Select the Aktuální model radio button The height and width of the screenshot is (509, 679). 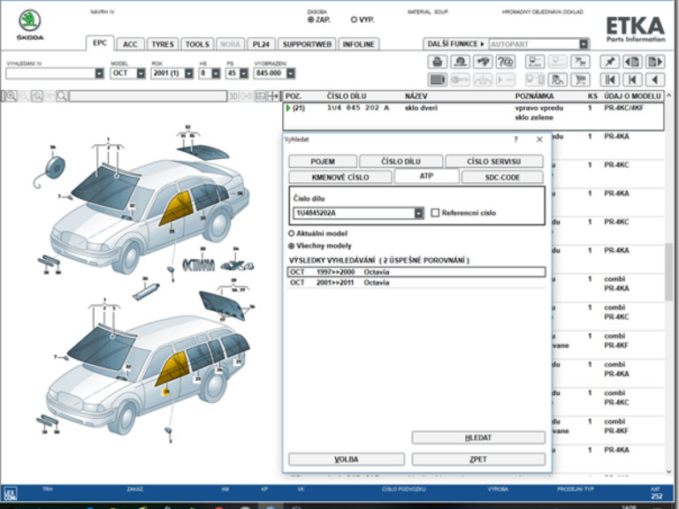[x=293, y=233]
